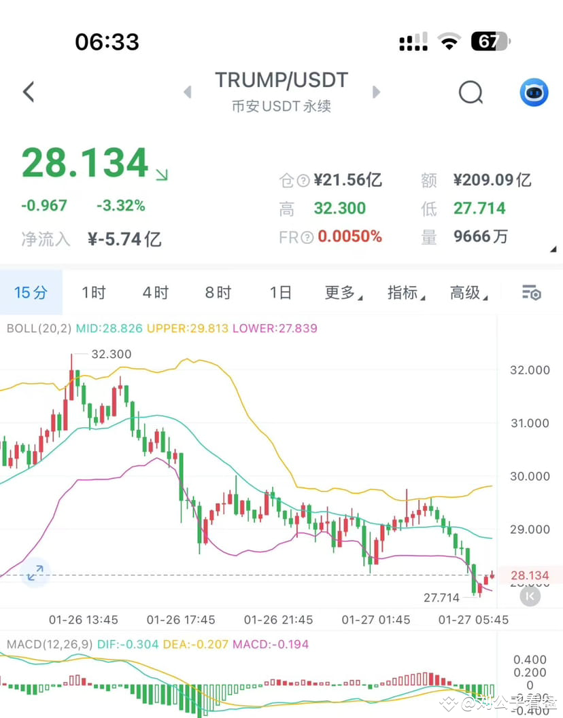The image size is (563, 718).
Task: Select the 8时 timeframe tab
Action: point(218,292)
